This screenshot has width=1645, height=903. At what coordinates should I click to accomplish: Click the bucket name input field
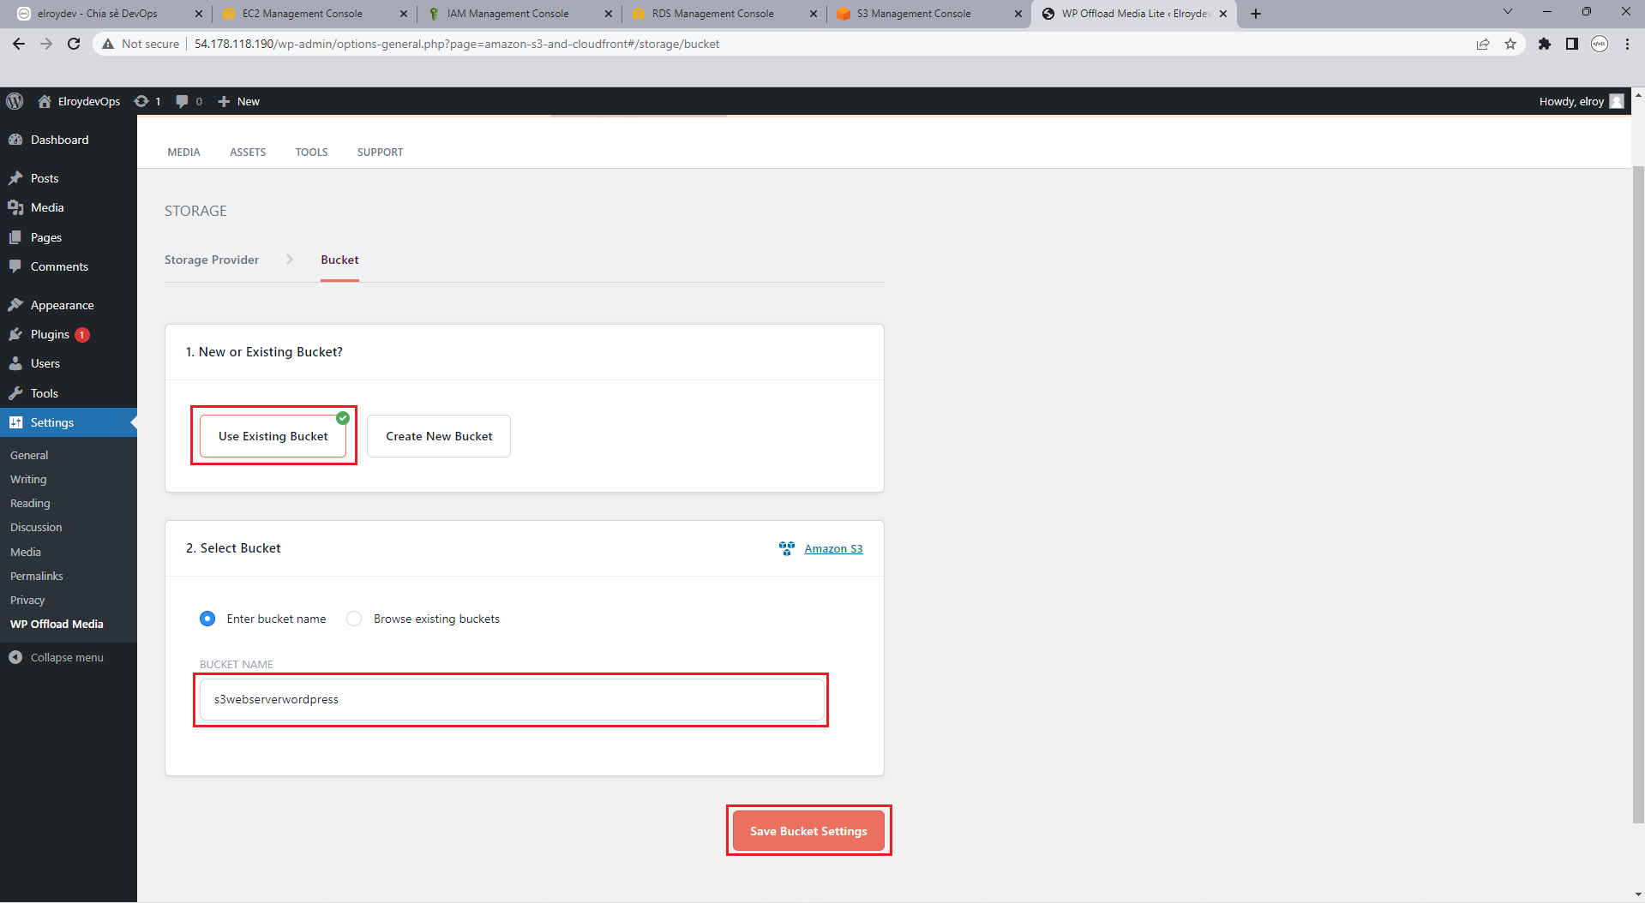(x=512, y=699)
